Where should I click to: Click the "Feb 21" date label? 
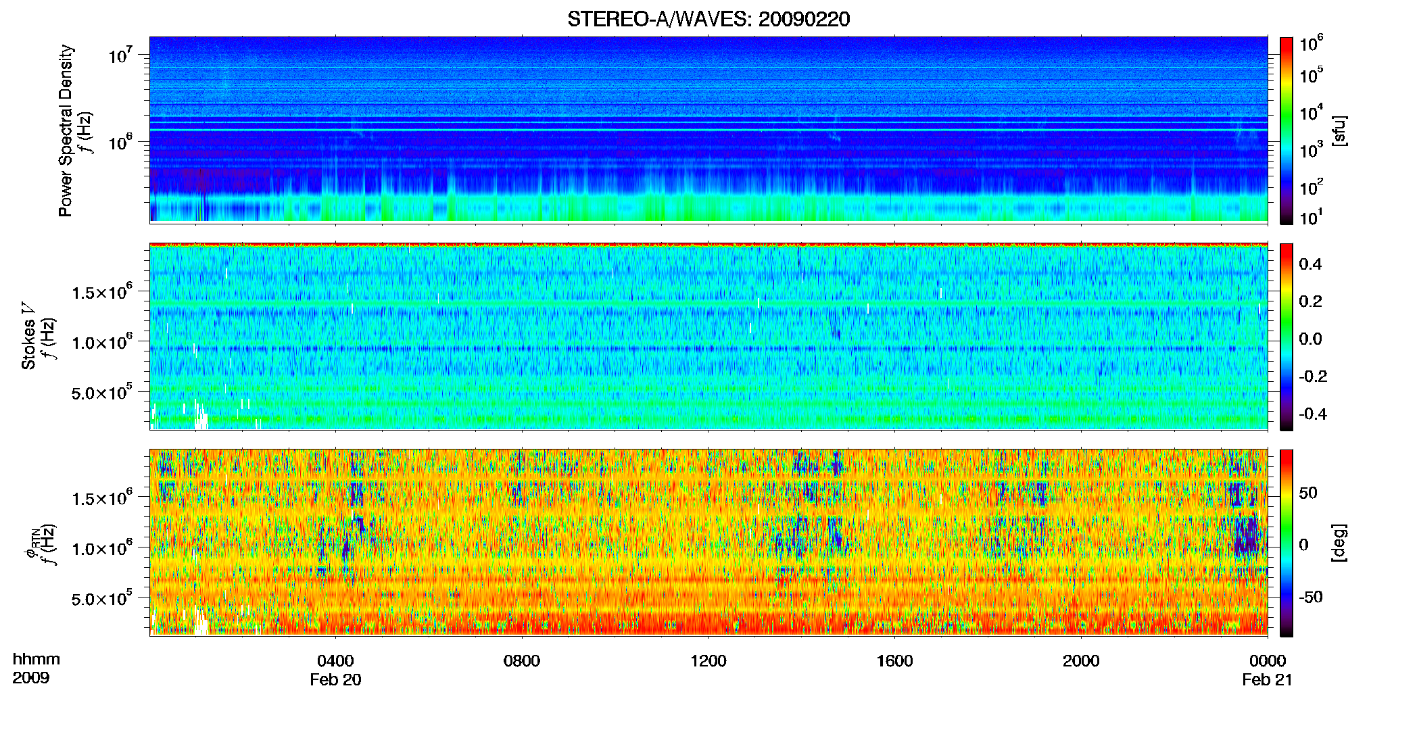1268,680
